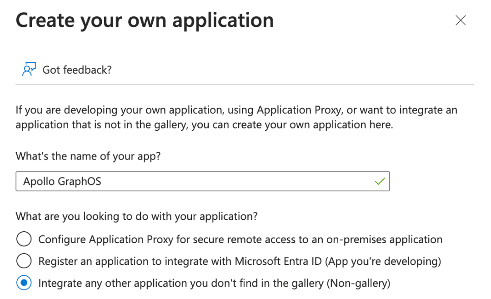Image resolution: width=491 pixels, height=299 pixels.
Task: Open the Got feedback? link
Action: (x=77, y=70)
